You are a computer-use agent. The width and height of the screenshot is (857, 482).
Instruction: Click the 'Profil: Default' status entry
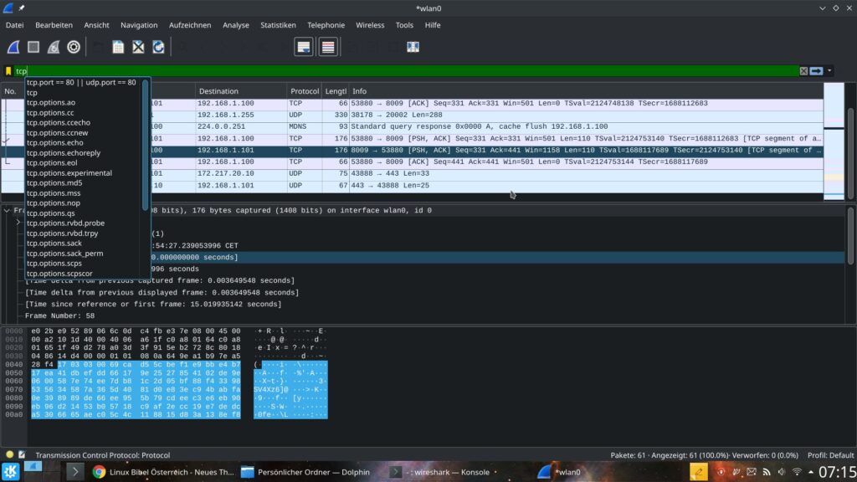[x=831, y=455]
